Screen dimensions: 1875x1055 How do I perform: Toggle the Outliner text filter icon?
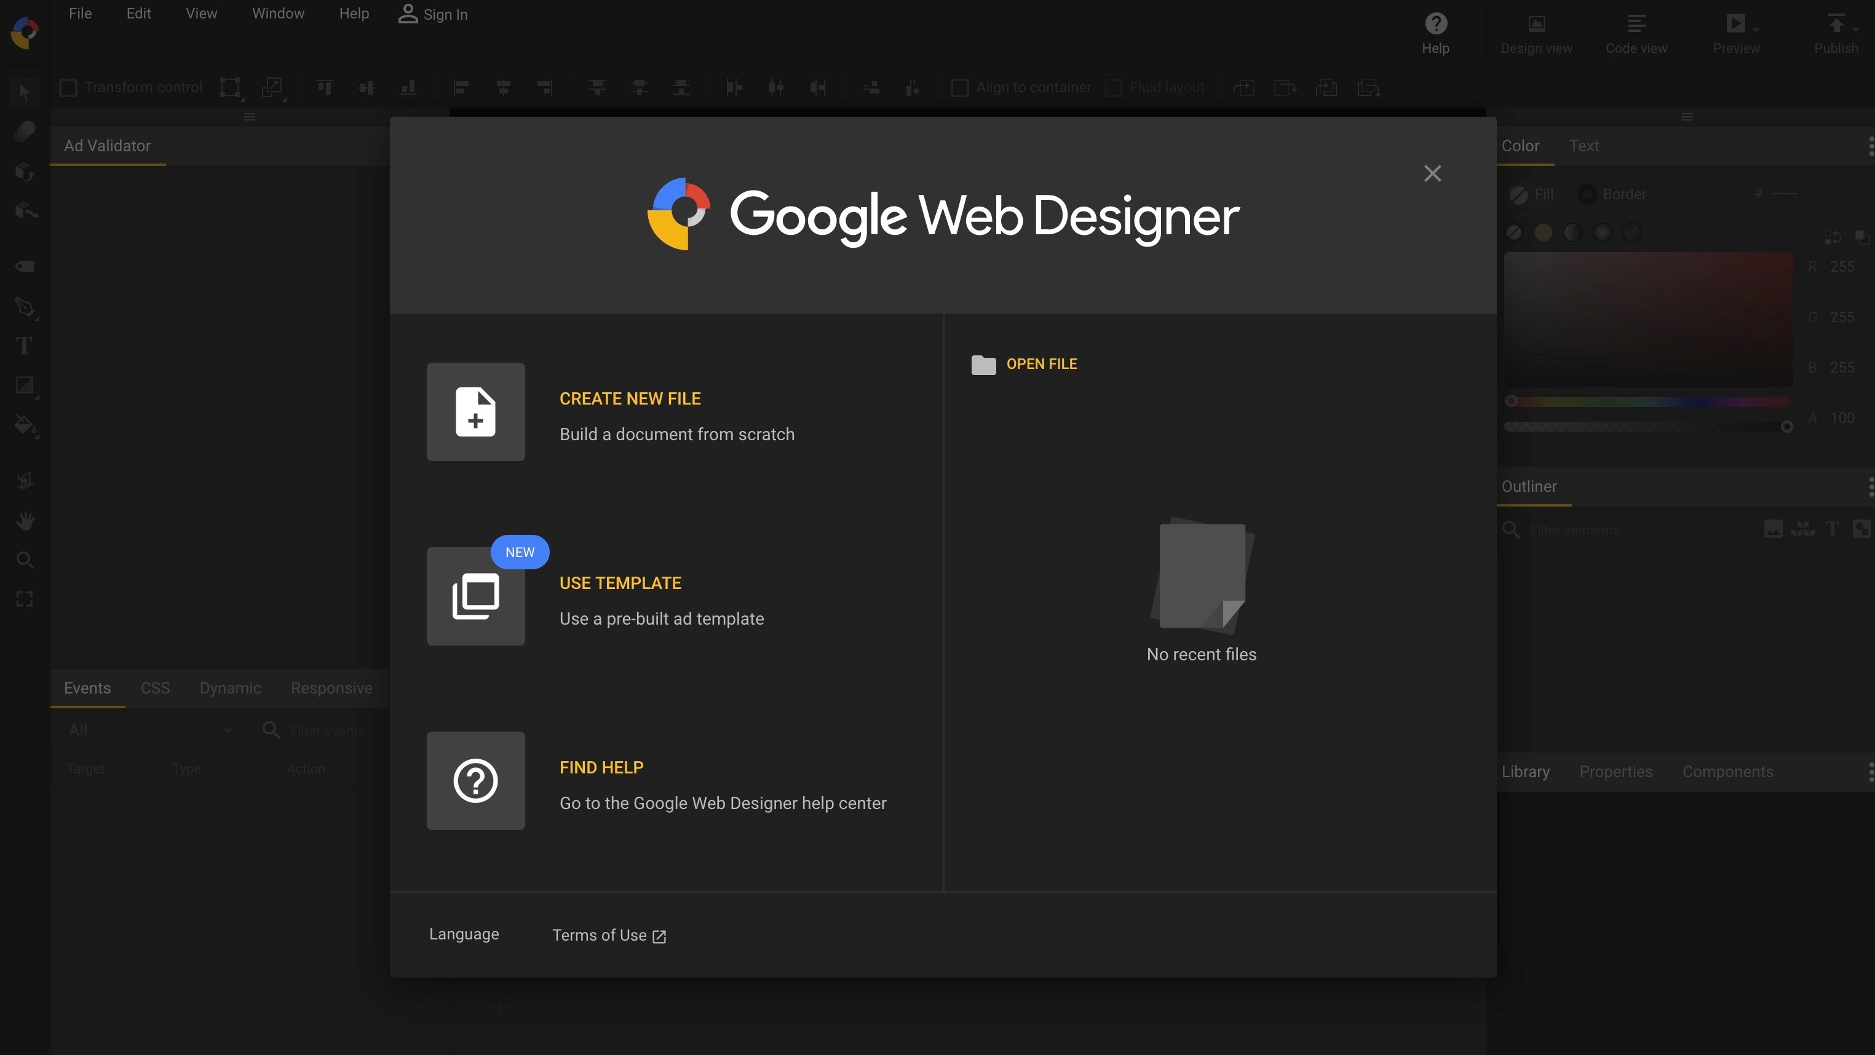[1831, 529]
